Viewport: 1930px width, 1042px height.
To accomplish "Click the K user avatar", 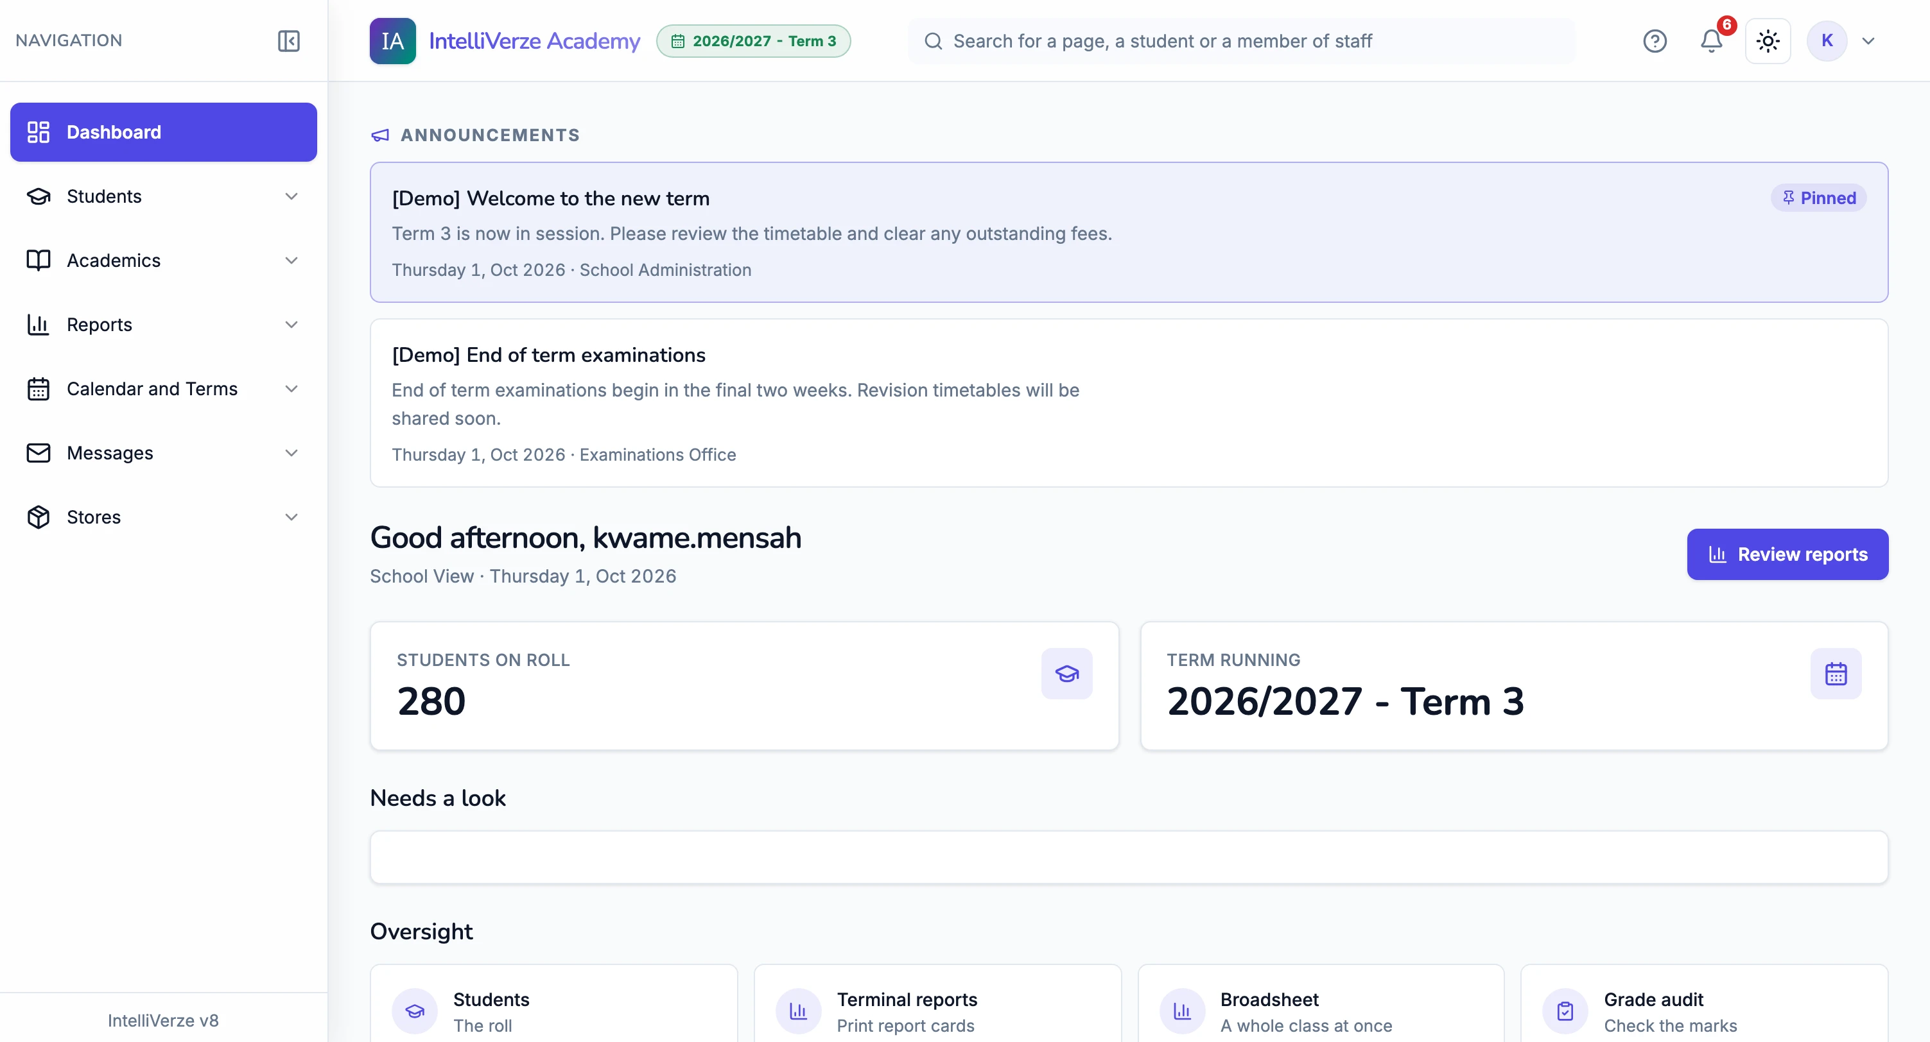I will click(x=1827, y=40).
